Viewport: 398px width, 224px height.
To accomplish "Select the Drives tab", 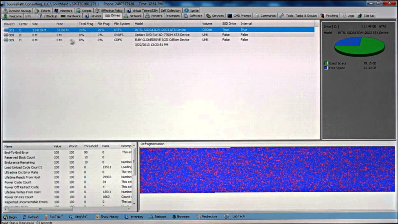I will click(113, 16).
